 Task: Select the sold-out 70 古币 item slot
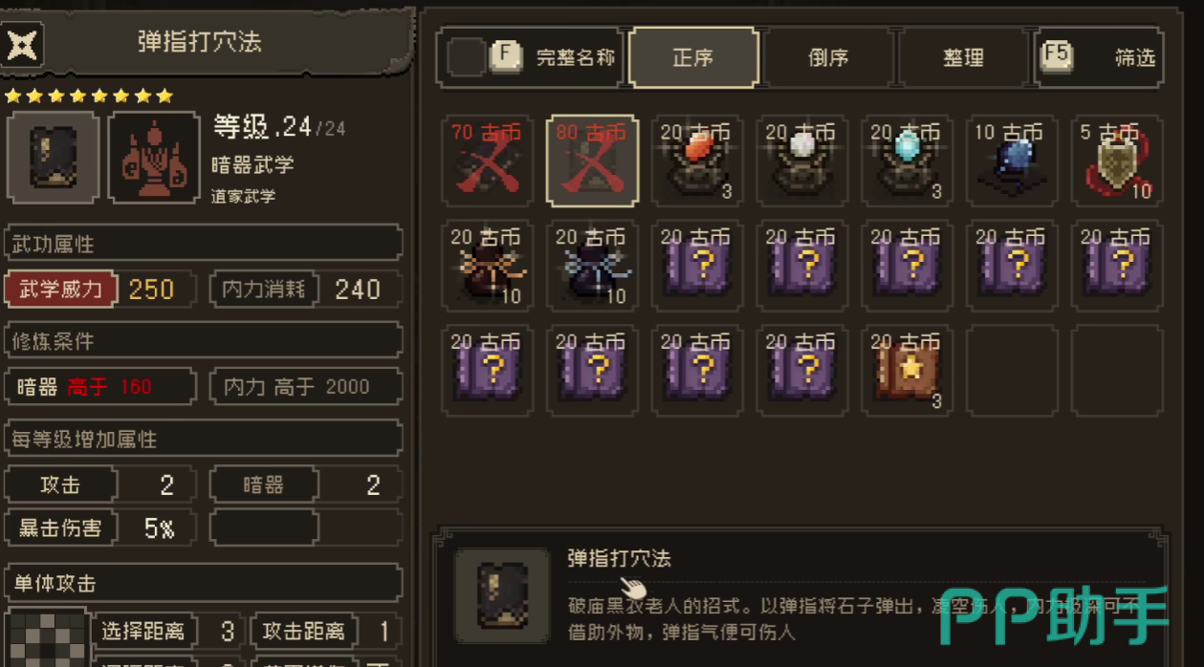486,161
